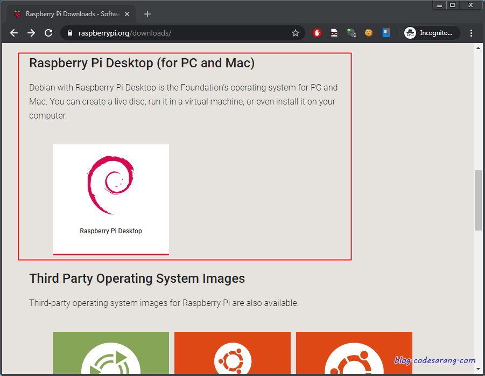
Task: Click heading 'Raspberry Pi Desktop (for PC and Mac)'
Action: 142,63
